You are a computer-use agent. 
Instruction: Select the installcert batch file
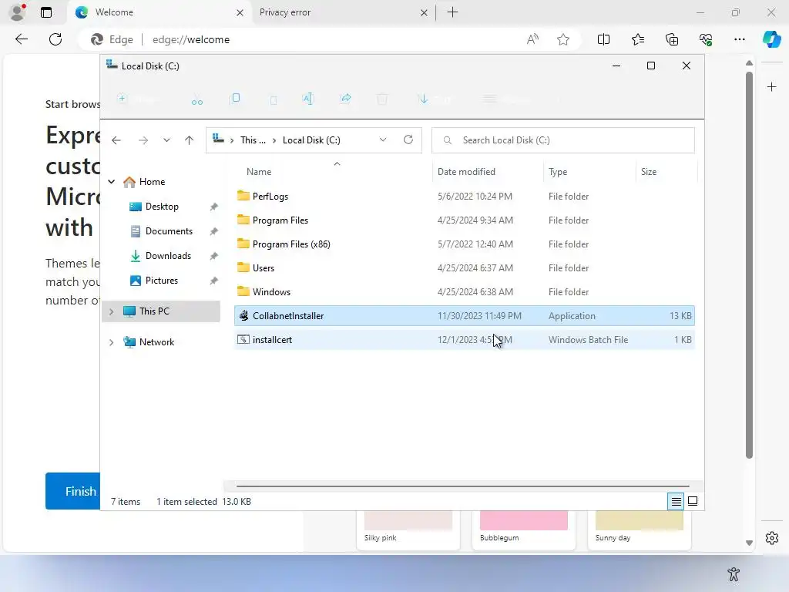(x=464, y=340)
